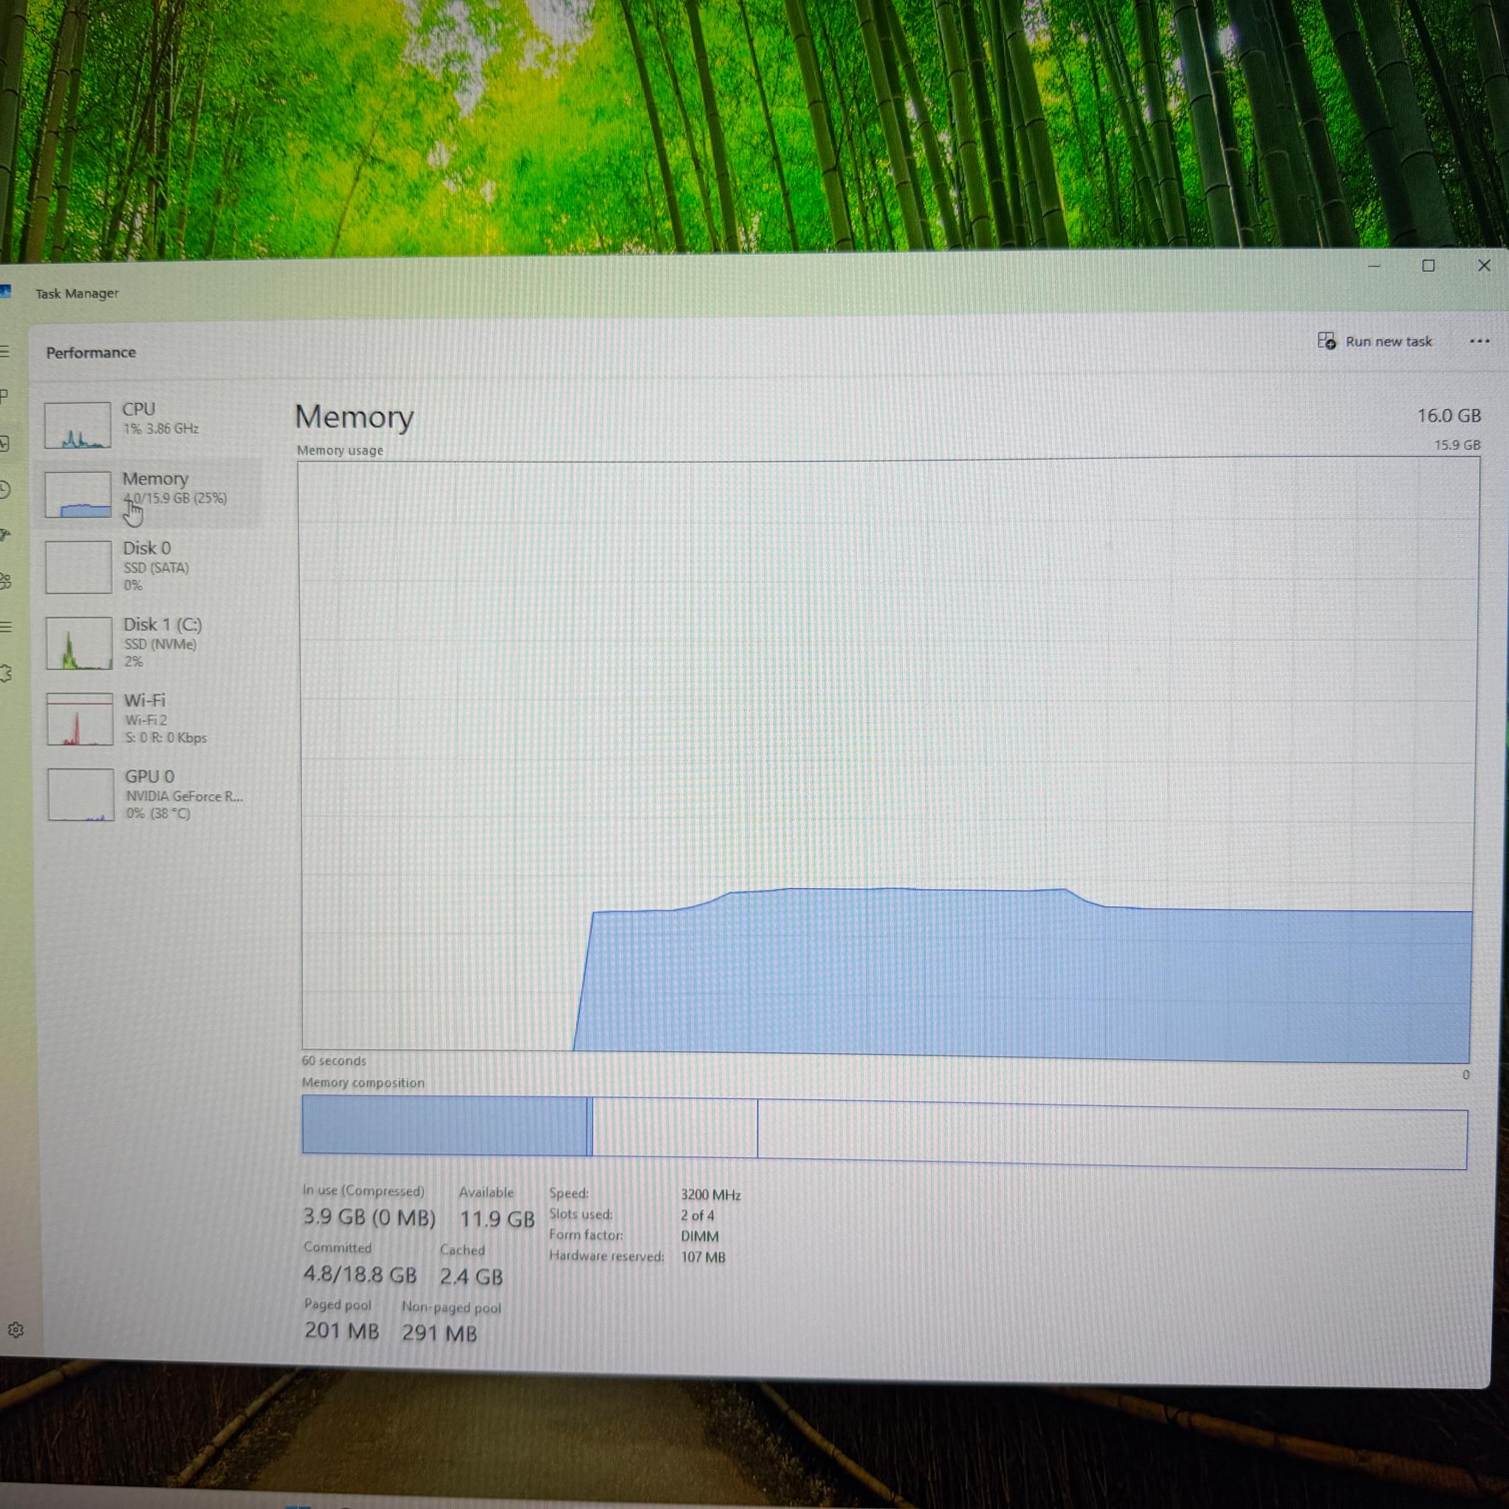This screenshot has height=1509, width=1509.
Task: Click the Task Manager window title
Action: click(77, 293)
